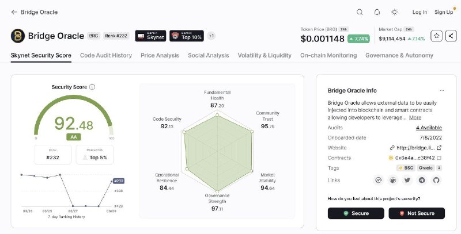Open the Bridge Oracle Info more menu
461x234 pixels.
click(442, 91)
